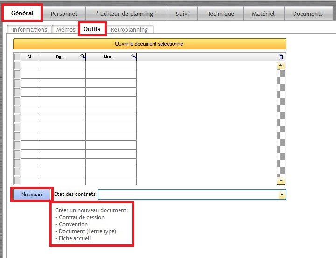Image resolution: width=336 pixels, height=258 pixels.
Task: Expand the Etat des contrats dropdown
Action: tap(281, 195)
